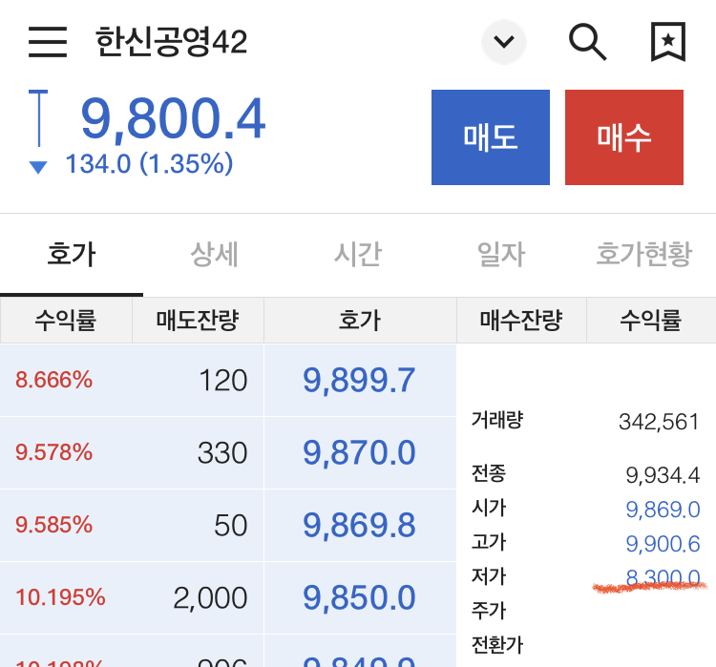
Task: Tap the blue down-triangle change indicator
Action: point(38,167)
